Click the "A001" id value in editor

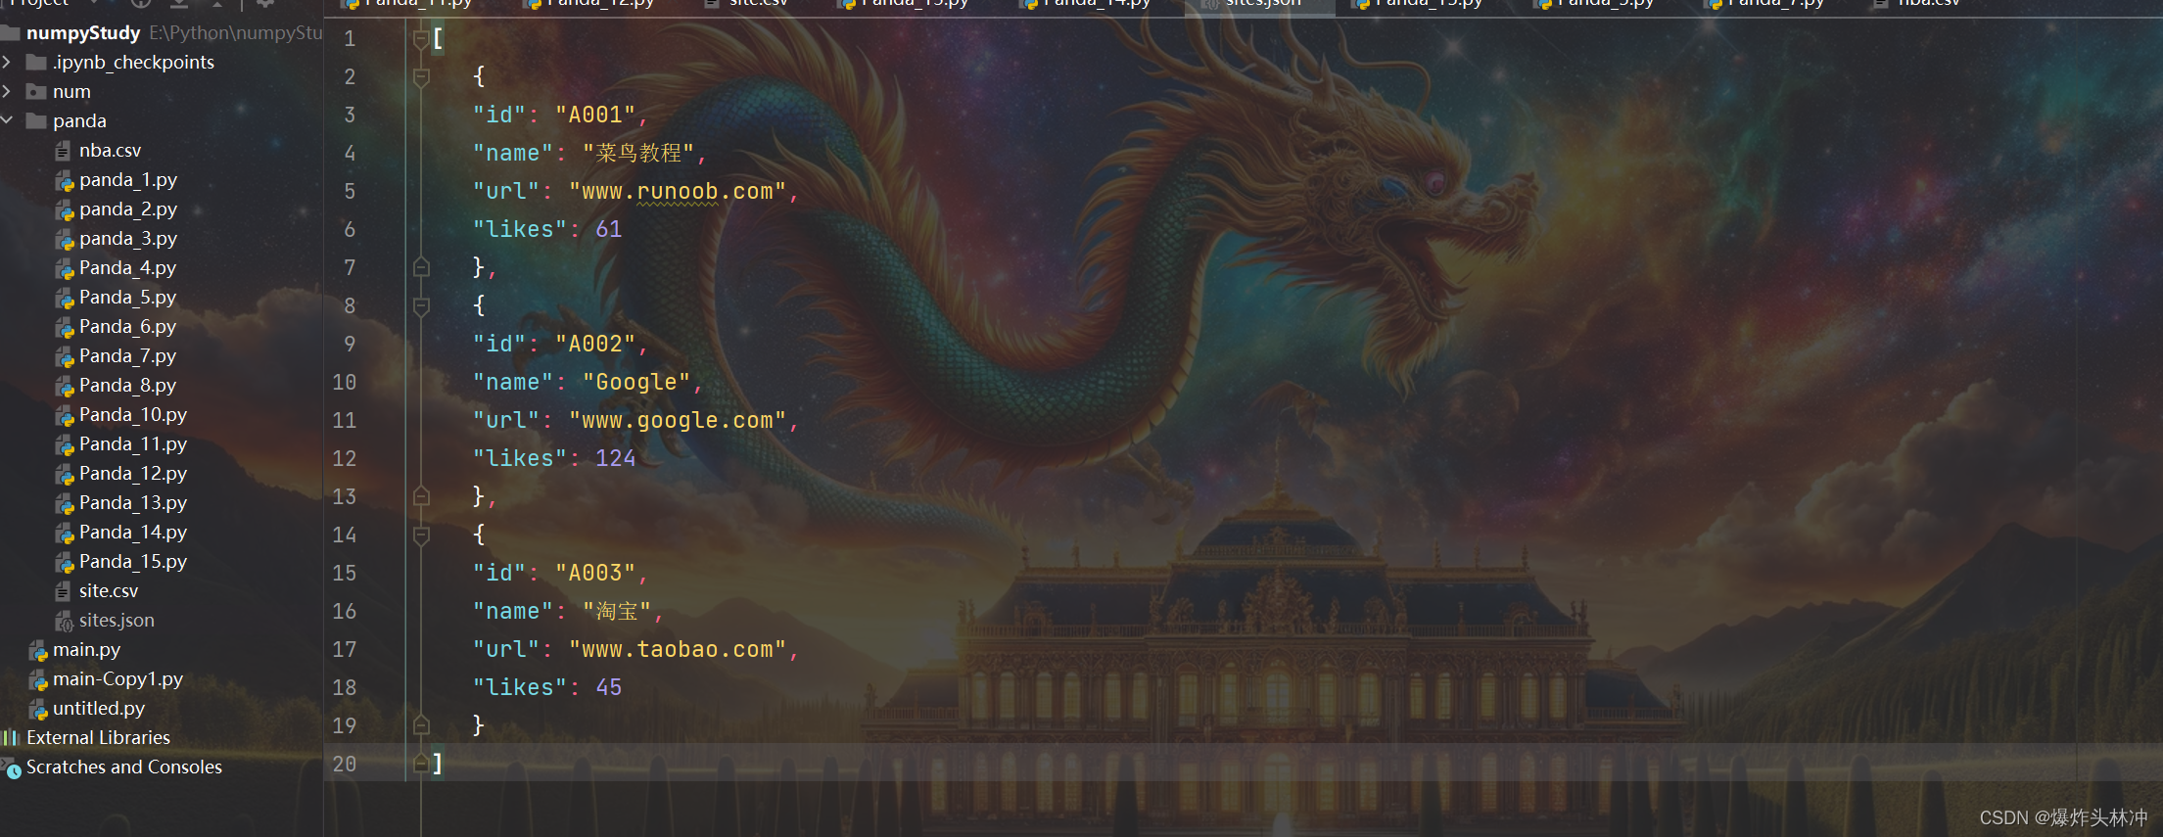595,116
